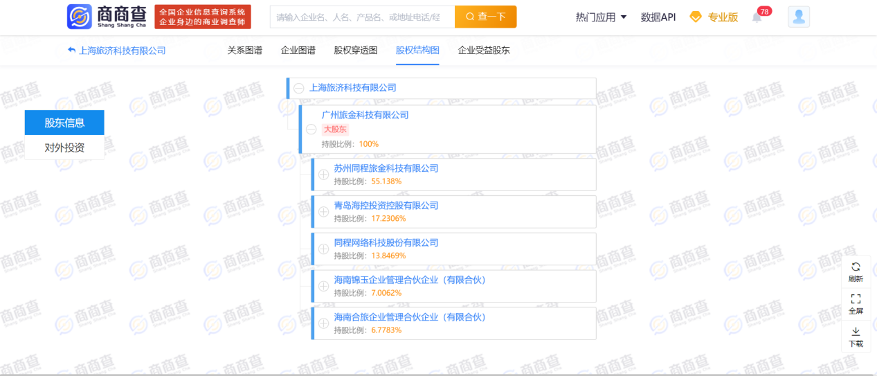Focus the company name search field
Screen dimensions: 877x376
pos(362,17)
